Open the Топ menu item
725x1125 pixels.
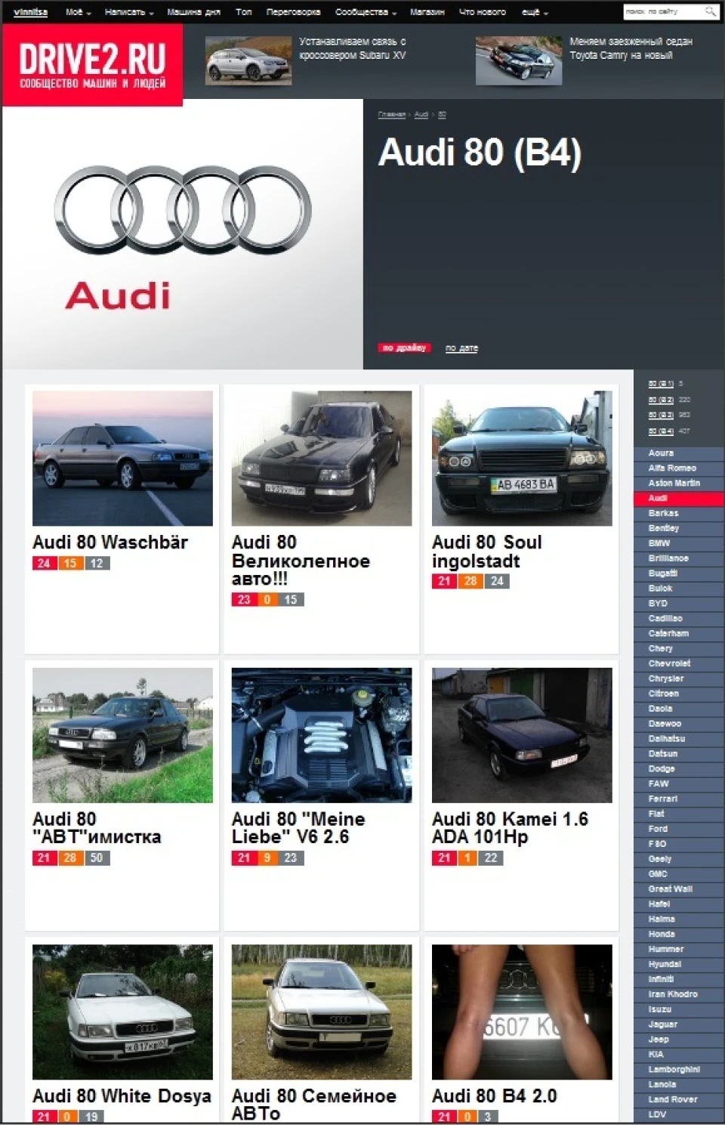point(243,12)
